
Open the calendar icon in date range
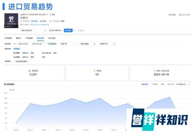pyautogui.click(x=44, y=44)
